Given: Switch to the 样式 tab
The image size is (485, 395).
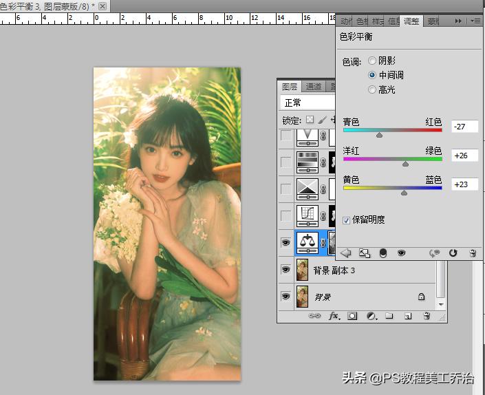Looking at the screenshot, I should coord(378,21).
